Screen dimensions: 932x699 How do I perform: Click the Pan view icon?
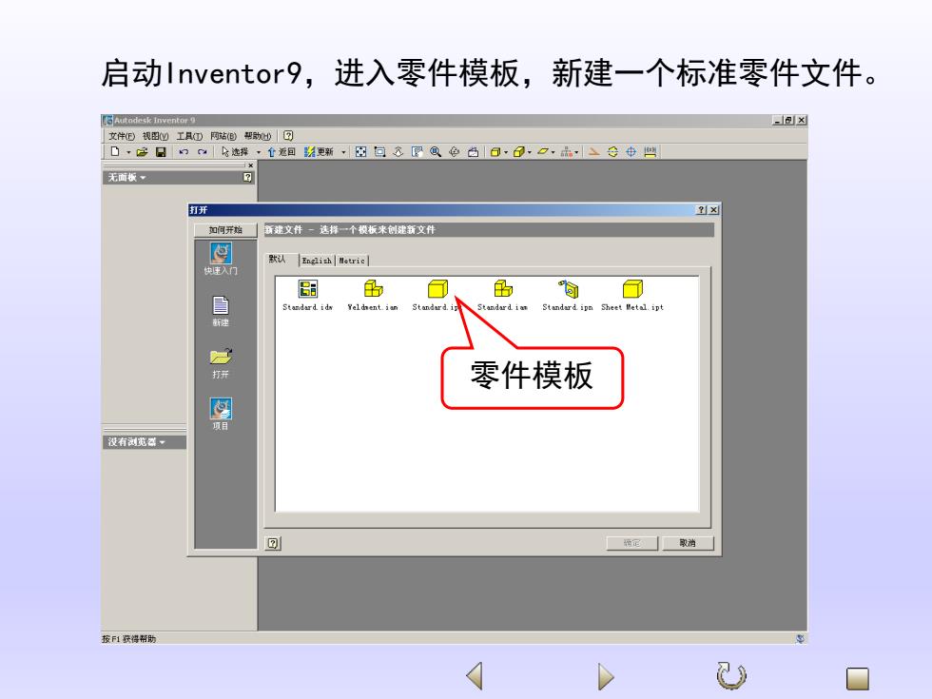click(398, 152)
